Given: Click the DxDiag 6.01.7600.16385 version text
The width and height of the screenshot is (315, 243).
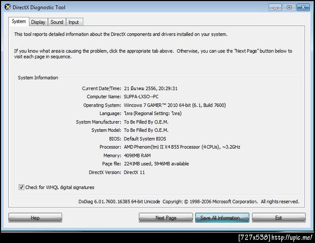Looking at the screenshot, I should [119, 202].
